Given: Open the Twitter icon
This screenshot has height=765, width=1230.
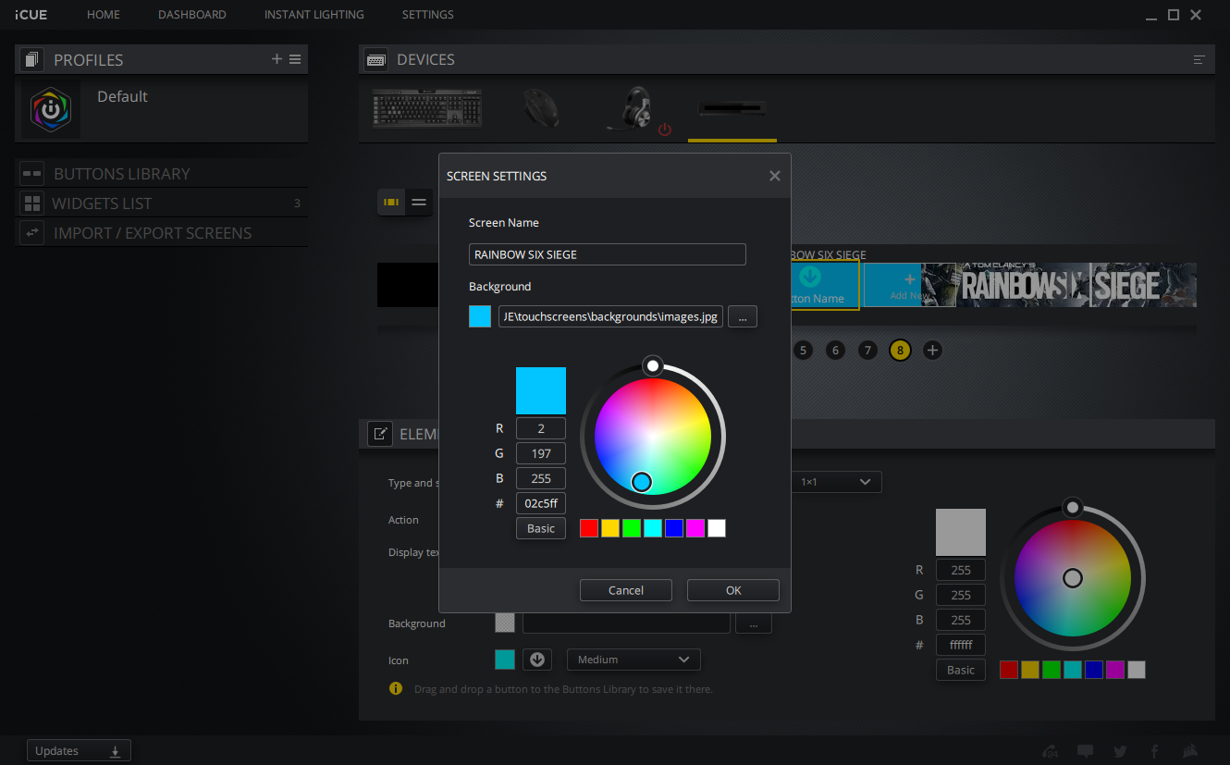Looking at the screenshot, I should 1120,751.
